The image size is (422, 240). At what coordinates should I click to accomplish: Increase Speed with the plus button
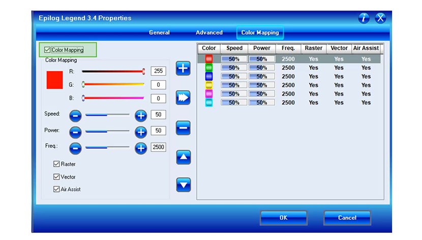[x=141, y=116]
